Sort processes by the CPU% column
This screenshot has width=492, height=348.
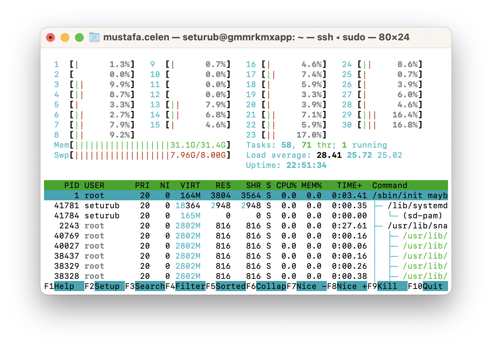pyautogui.click(x=285, y=185)
